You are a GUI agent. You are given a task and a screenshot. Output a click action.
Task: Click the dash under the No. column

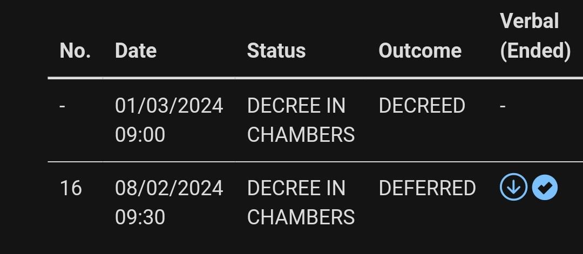pos(63,106)
